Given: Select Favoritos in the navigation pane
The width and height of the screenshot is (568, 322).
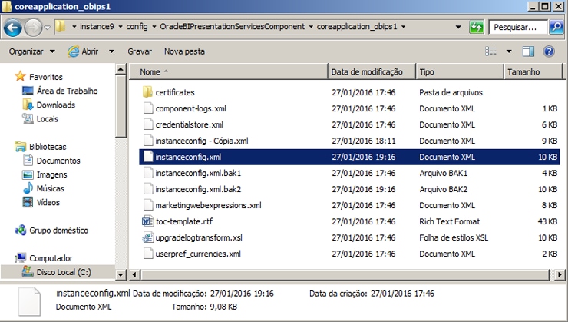Looking at the screenshot, I should [x=46, y=77].
